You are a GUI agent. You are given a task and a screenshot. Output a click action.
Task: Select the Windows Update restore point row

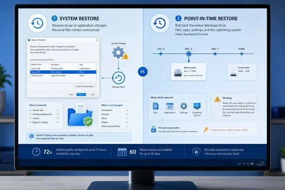[63, 69]
